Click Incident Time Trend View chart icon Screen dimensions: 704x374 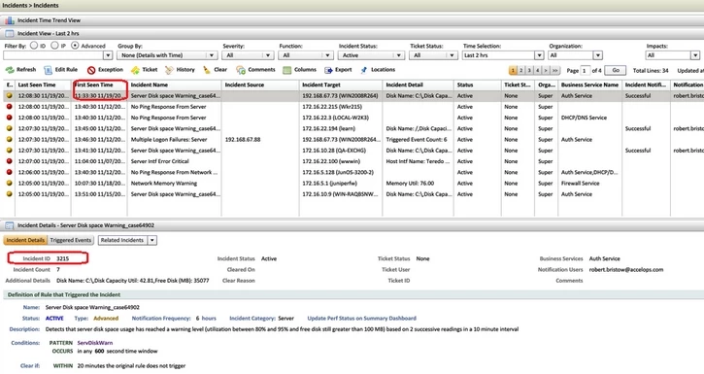(x=10, y=20)
